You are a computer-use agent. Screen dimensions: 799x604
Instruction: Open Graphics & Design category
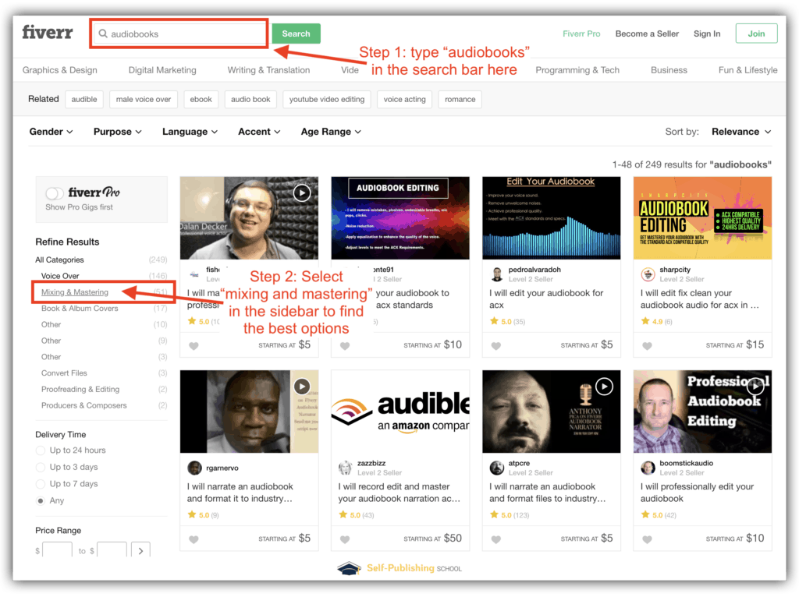tap(59, 70)
